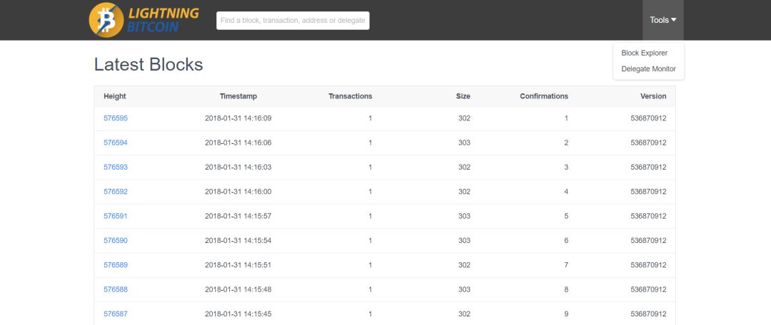This screenshot has height=325, width=771.
Task: Click the Height column header
Action: [x=114, y=96]
